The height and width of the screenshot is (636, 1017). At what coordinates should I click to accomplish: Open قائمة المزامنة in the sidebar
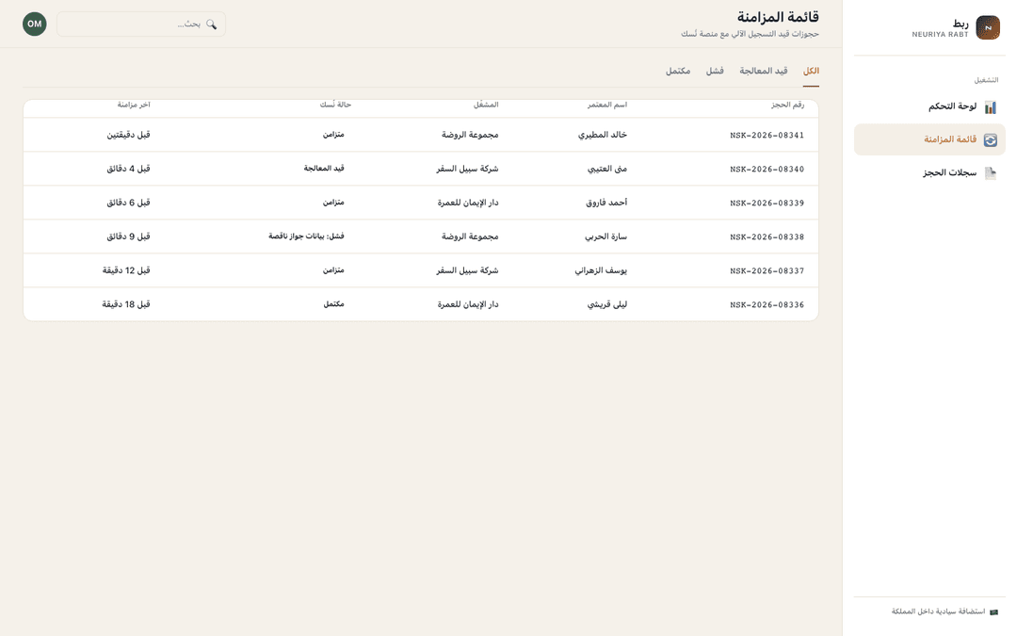coord(929,140)
